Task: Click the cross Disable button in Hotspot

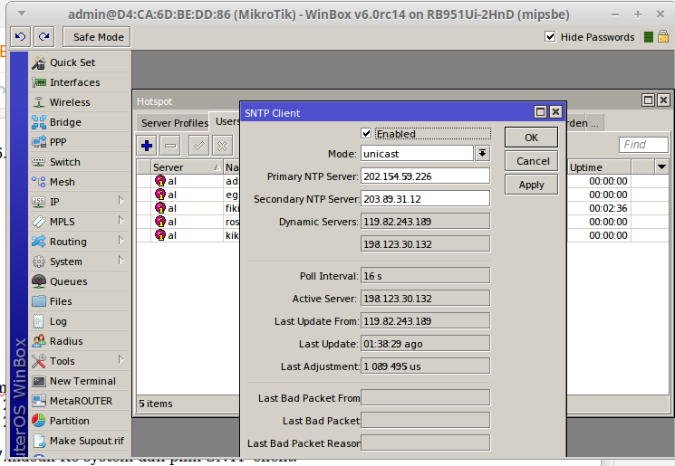Action: [x=223, y=146]
